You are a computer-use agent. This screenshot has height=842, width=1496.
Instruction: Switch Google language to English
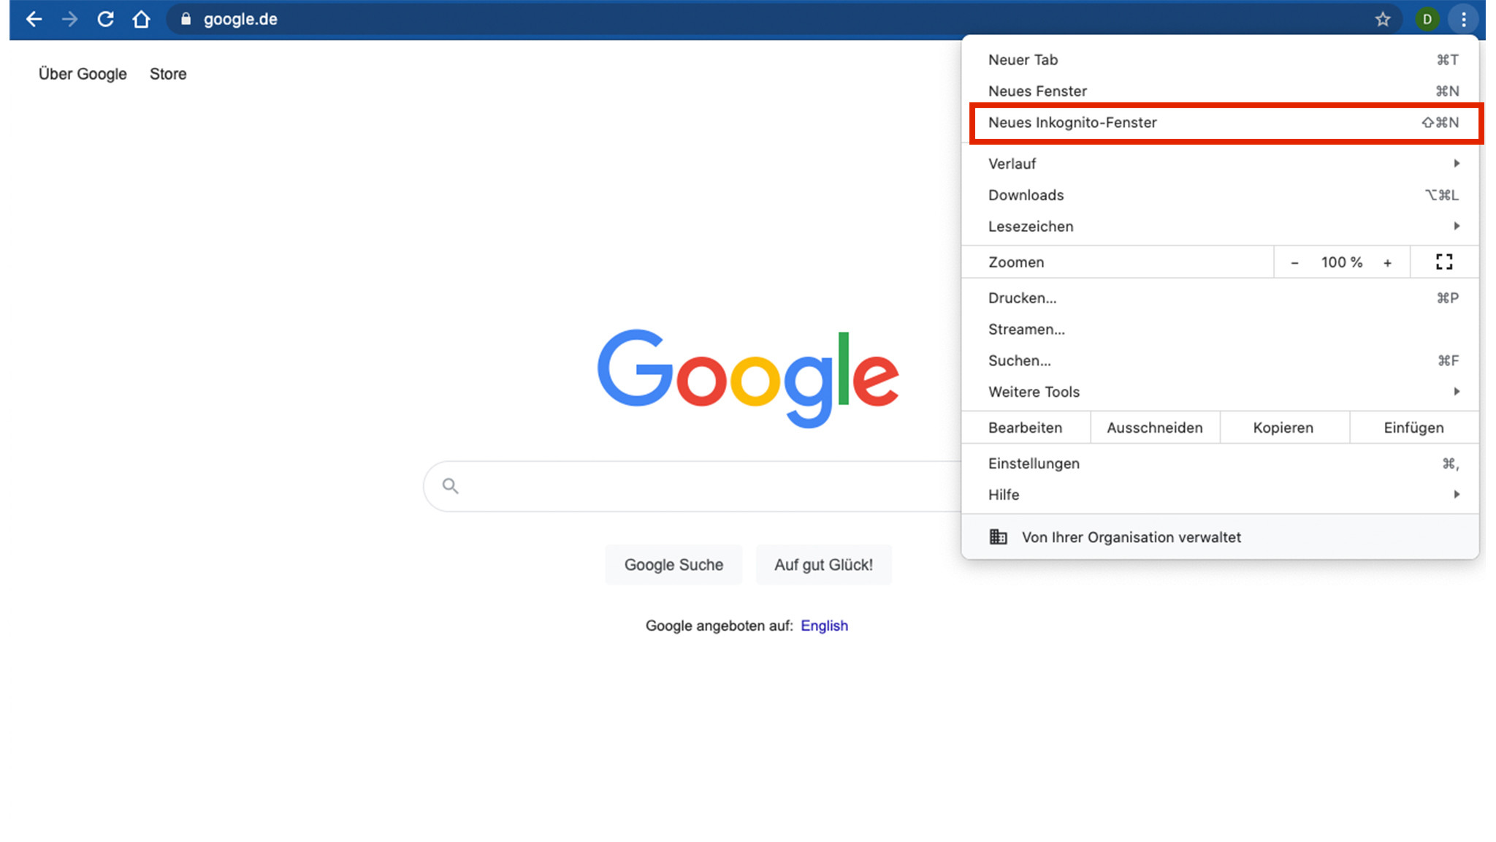coord(824,626)
